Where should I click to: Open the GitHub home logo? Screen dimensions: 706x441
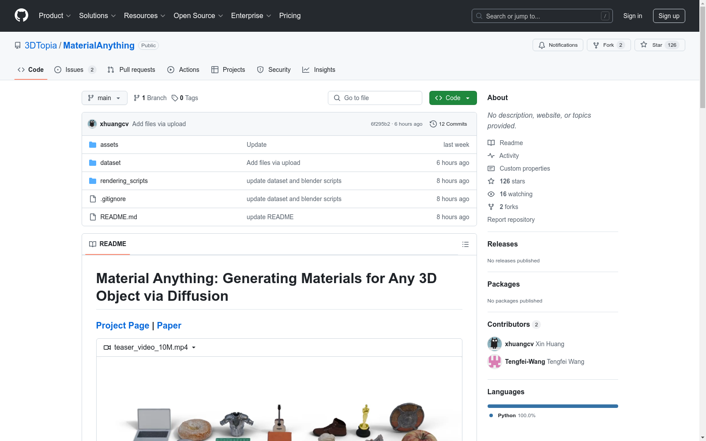(x=21, y=15)
